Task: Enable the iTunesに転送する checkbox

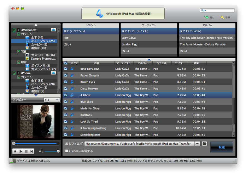Action: (66, 151)
